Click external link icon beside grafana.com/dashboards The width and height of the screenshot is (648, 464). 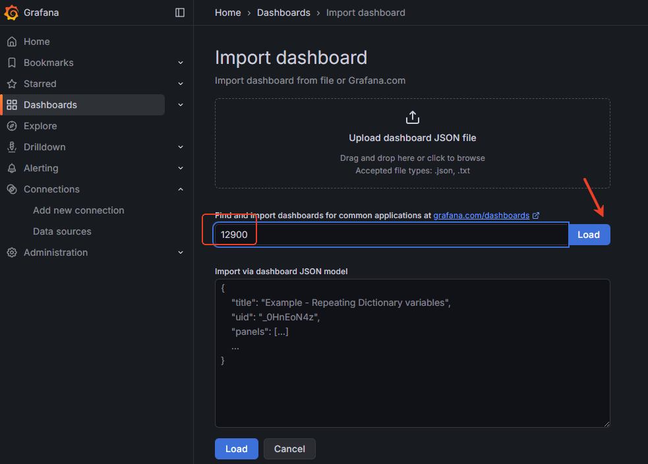click(536, 216)
